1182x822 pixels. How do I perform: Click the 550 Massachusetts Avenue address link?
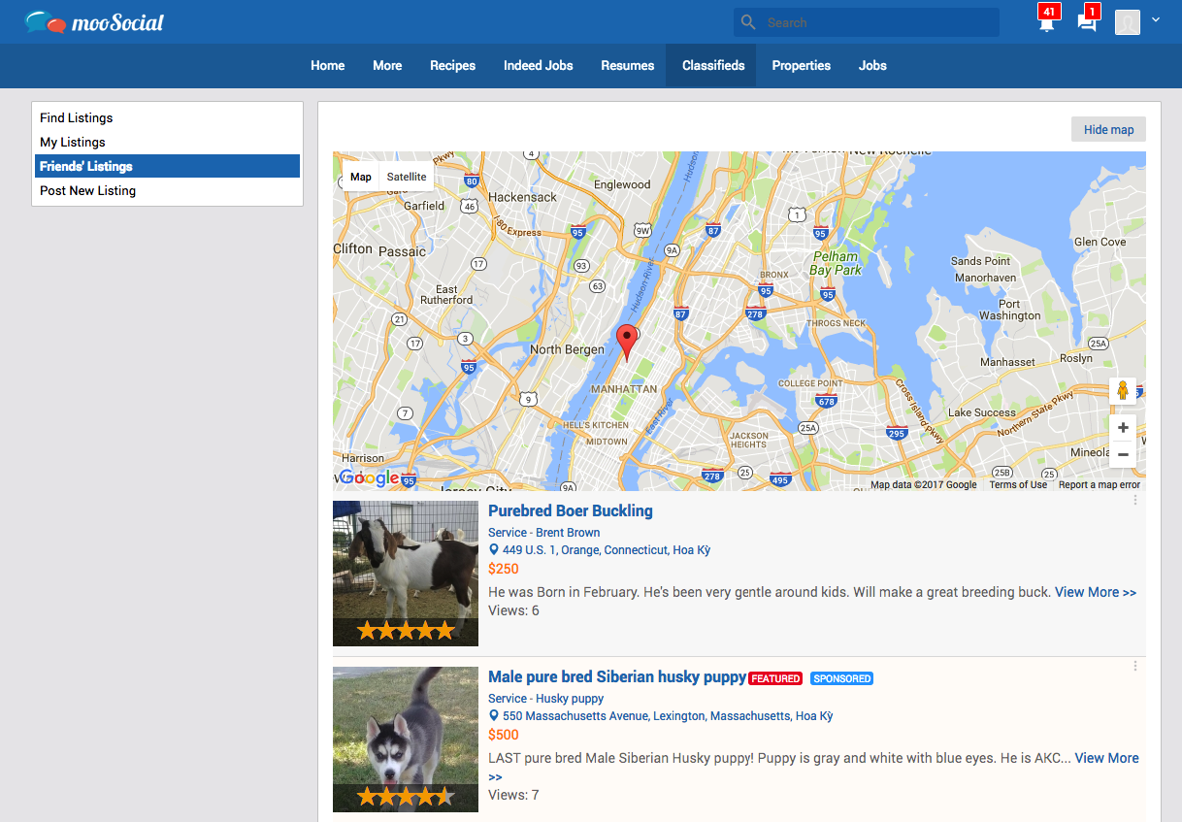point(668,716)
